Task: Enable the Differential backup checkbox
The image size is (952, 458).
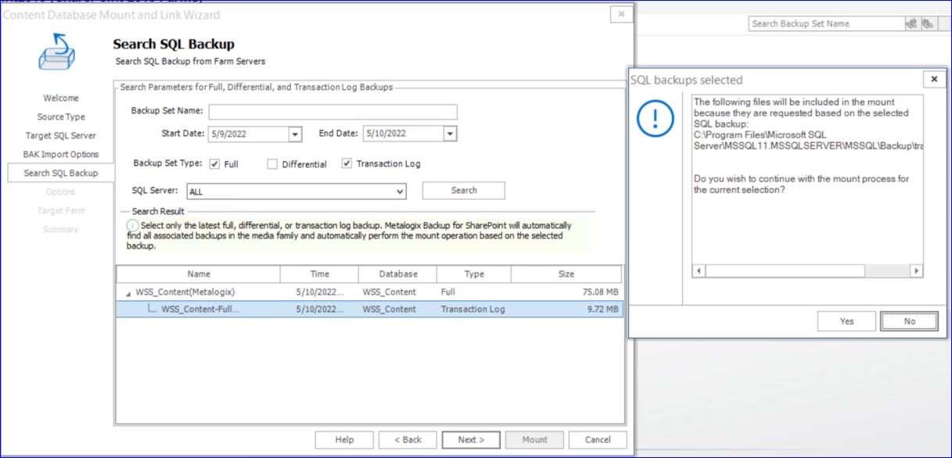Action: [x=272, y=164]
